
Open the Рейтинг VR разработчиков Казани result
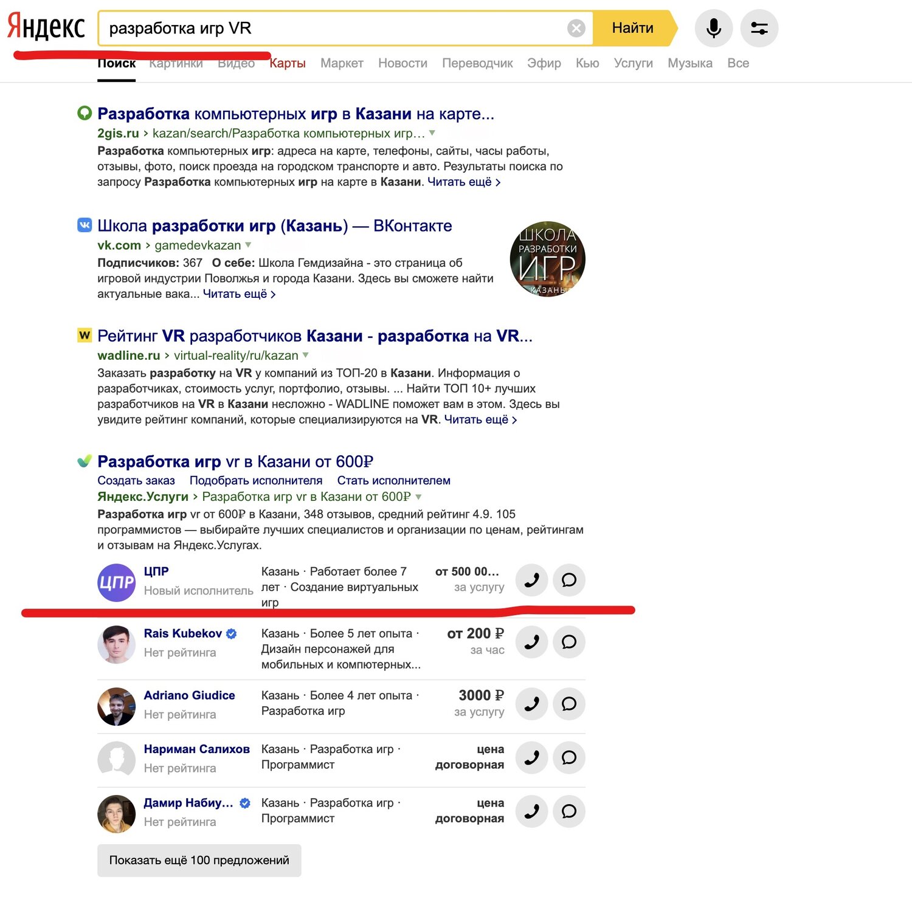[x=315, y=336]
